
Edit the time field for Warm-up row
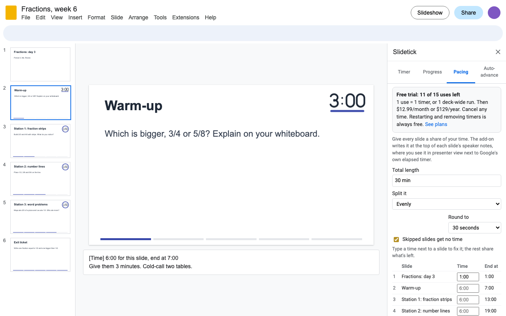[x=468, y=288]
